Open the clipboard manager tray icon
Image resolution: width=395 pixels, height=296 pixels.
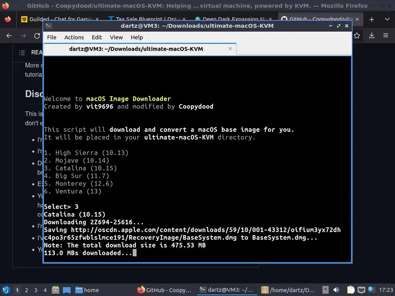(x=351, y=290)
